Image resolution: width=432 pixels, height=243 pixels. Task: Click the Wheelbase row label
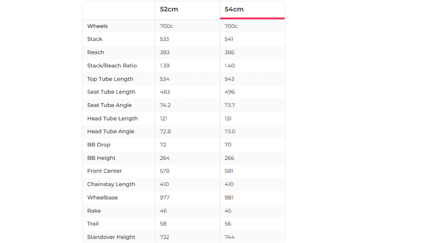click(x=102, y=197)
